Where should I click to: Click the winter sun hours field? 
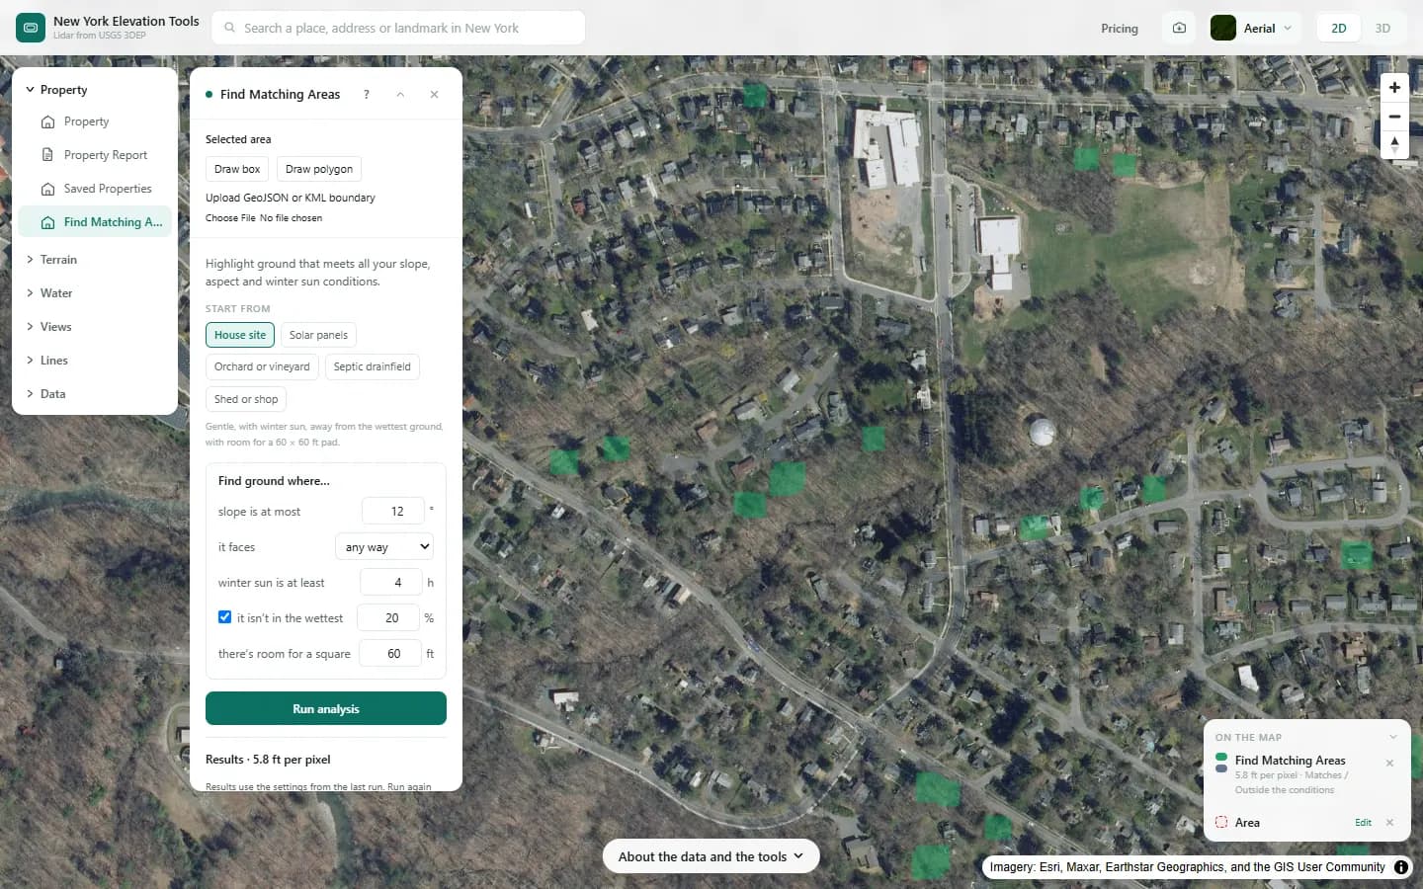click(391, 583)
